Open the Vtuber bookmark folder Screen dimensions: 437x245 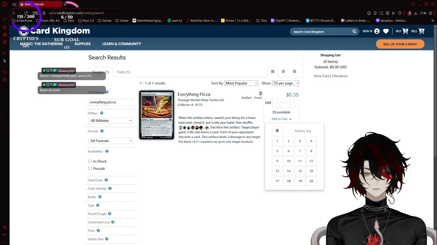coord(122,20)
